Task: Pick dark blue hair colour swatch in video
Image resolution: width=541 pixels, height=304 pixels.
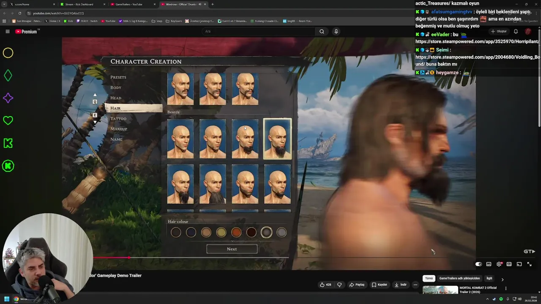Action: pyautogui.click(x=191, y=232)
